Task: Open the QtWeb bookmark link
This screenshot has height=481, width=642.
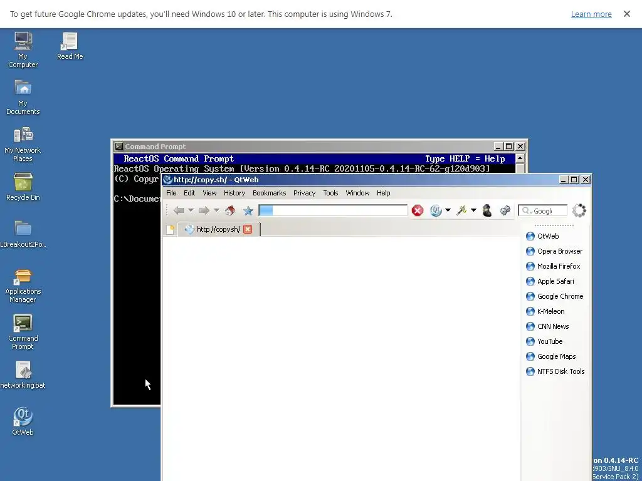Action: click(542, 236)
